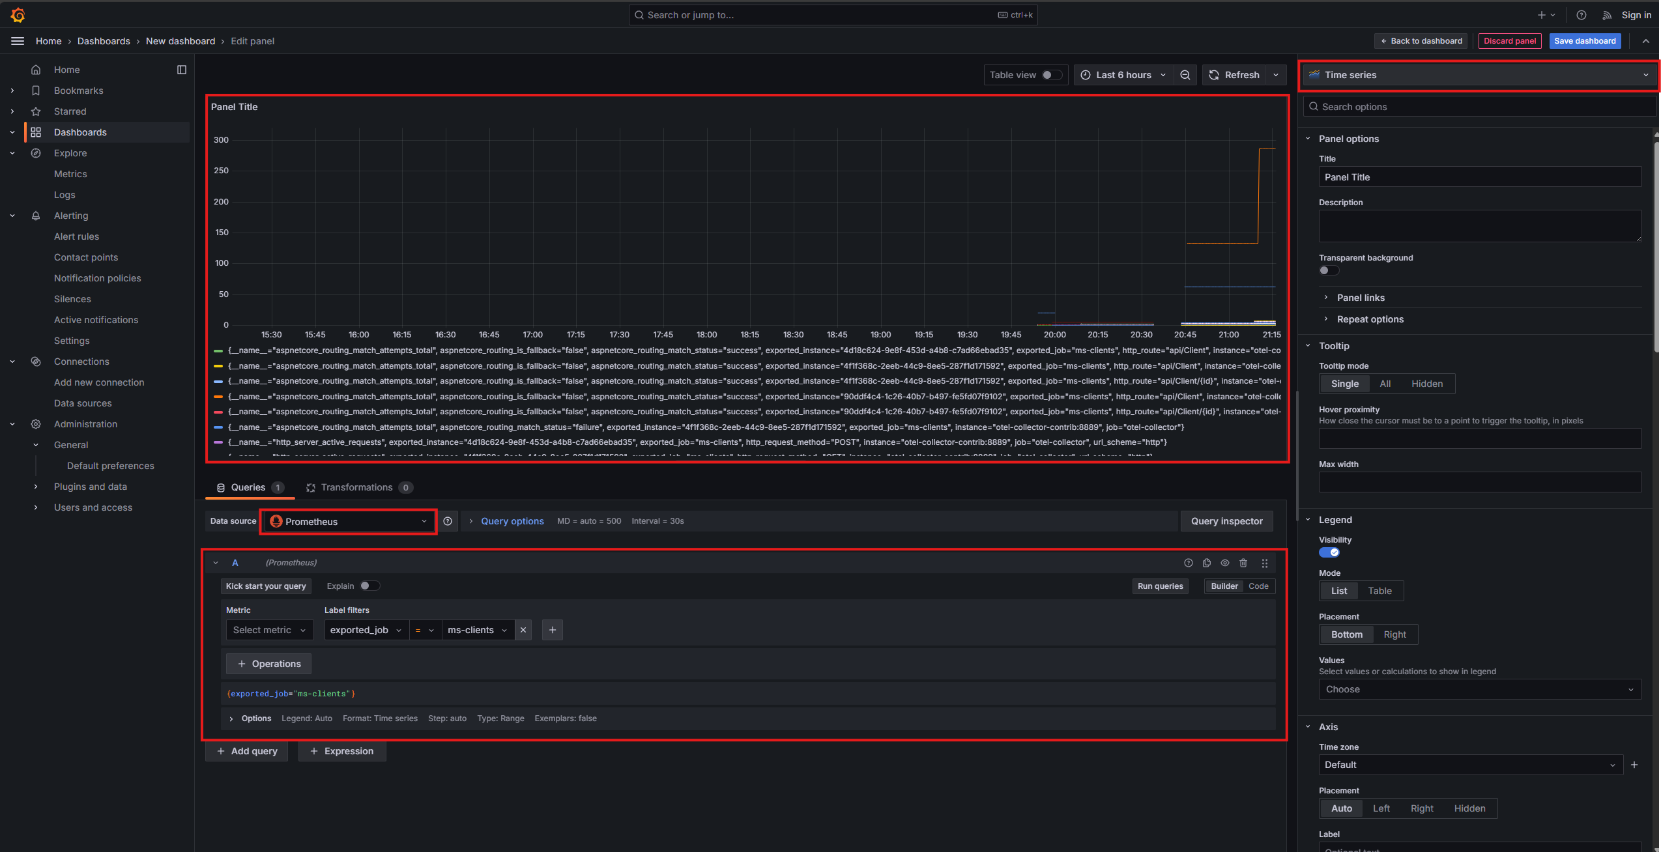
Task: Open the Last 6 hours time picker
Action: pyautogui.click(x=1123, y=75)
